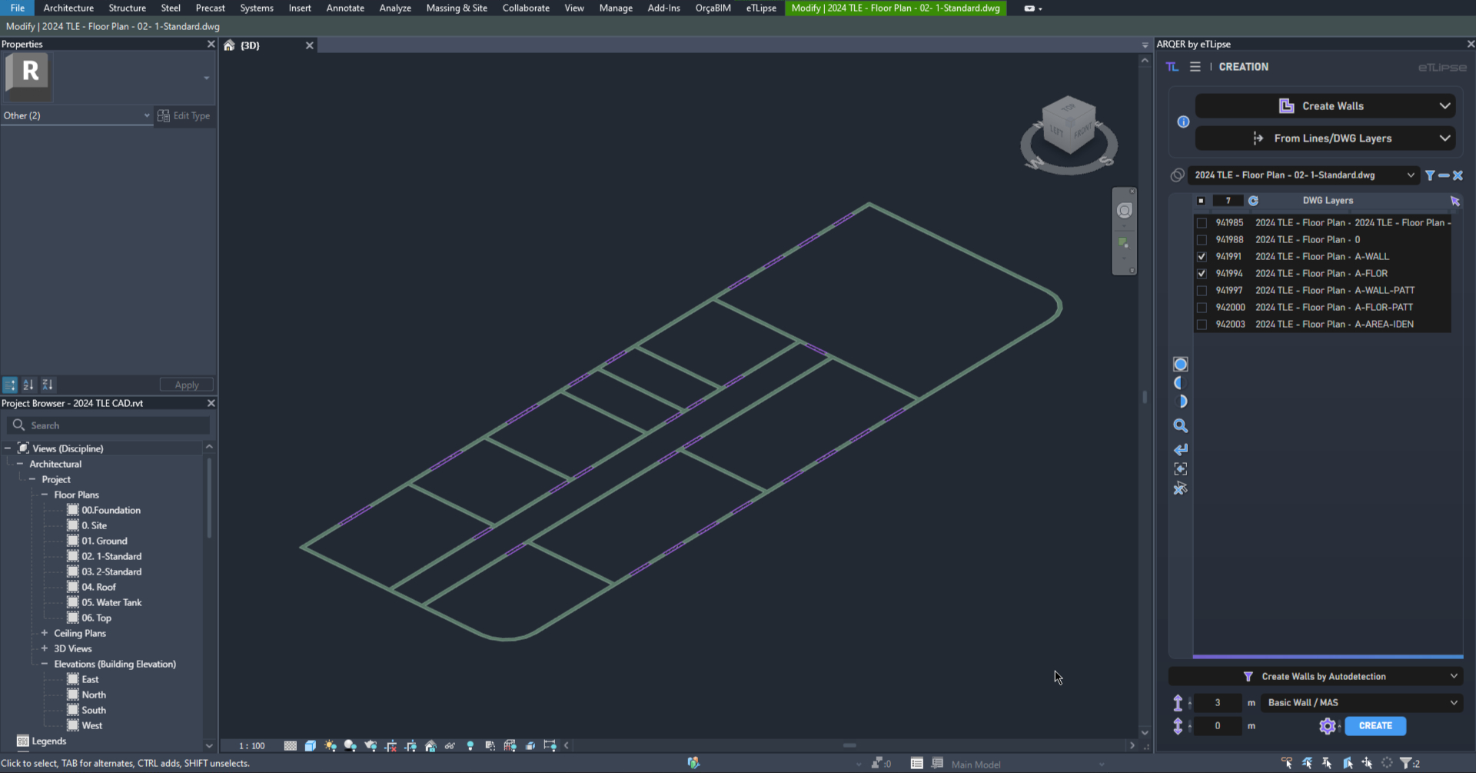The height and width of the screenshot is (773, 1476).
Task: Open Temporary Hide/Isolate glasses icon
Action: pyautogui.click(x=450, y=745)
